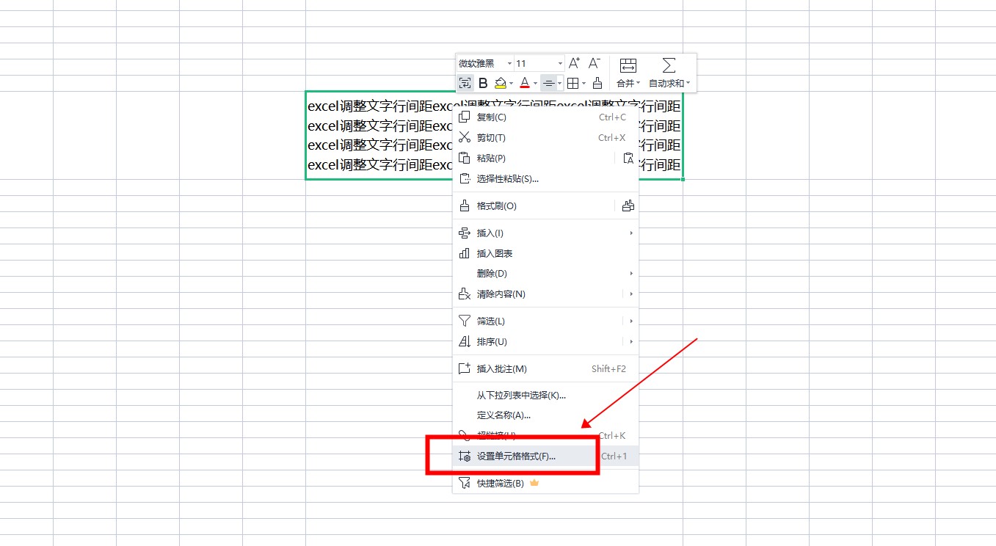Viewport: 996px width, 546px height.
Task: Expand the 插入(I) submenu arrow
Action: [x=630, y=233]
